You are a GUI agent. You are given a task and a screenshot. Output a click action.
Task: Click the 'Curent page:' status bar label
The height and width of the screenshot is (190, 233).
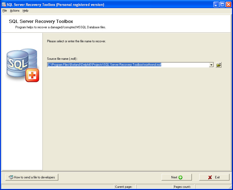click(x=124, y=187)
